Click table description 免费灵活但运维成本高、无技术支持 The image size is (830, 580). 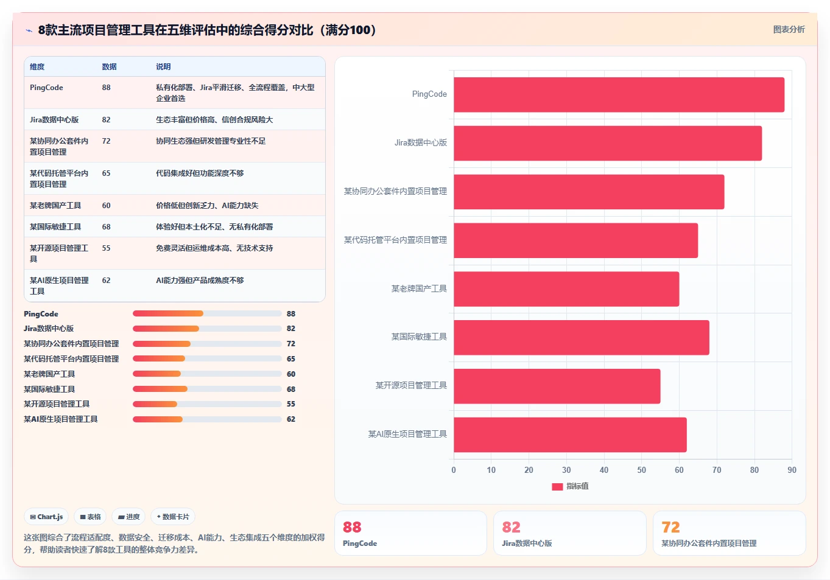(214, 248)
